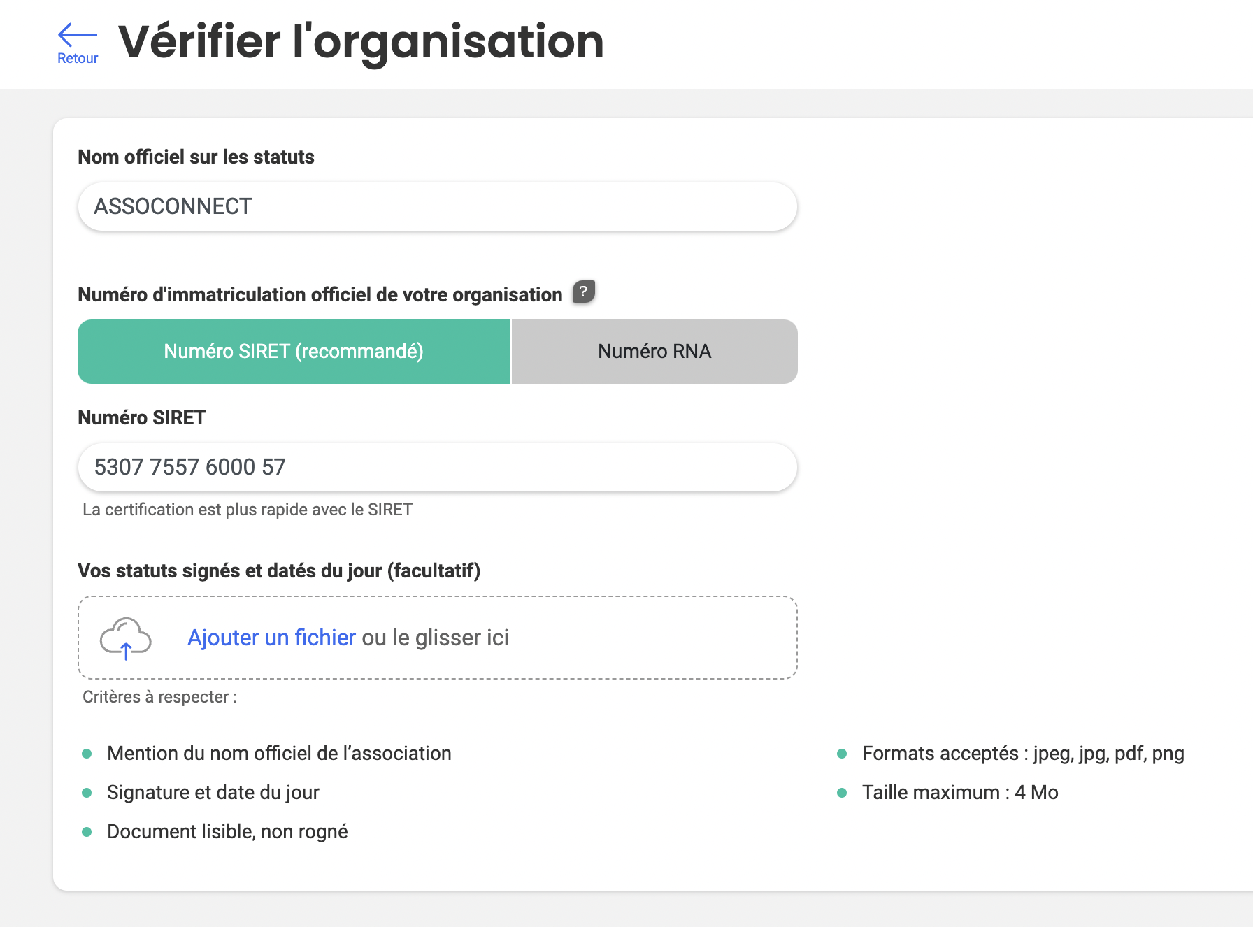This screenshot has height=927, width=1253.
Task: Open the Ajouter un fichier link
Action: (x=271, y=638)
